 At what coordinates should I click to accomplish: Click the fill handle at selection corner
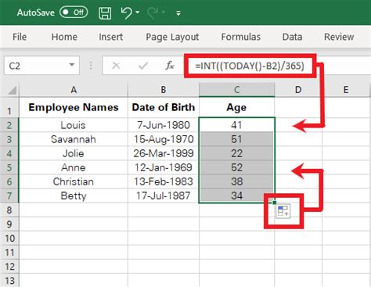click(x=275, y=203)
